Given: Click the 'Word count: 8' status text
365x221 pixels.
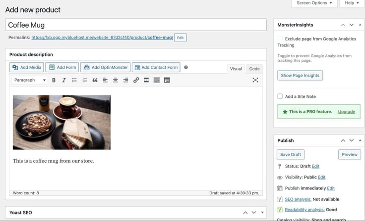Looking at the screenshot, I should (x=26, y=193).
